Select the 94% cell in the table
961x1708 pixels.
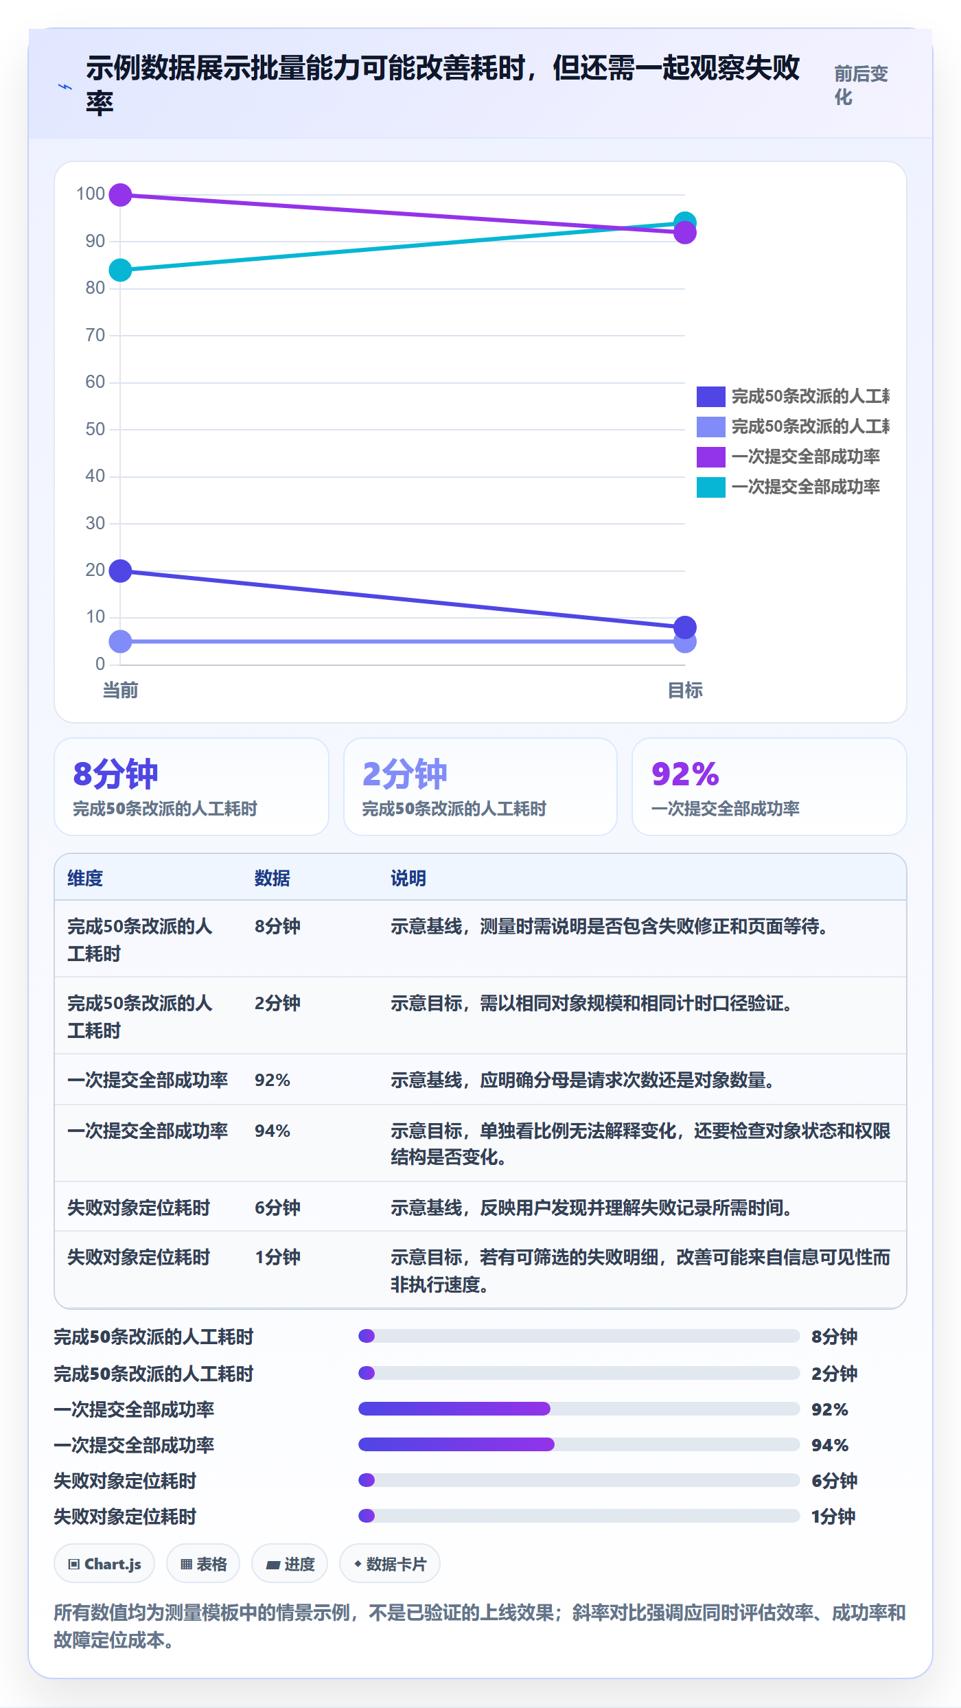coord(273,1131)
